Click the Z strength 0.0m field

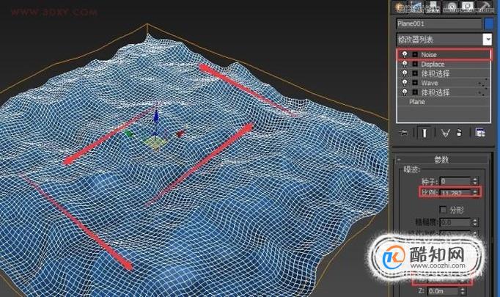443,291
